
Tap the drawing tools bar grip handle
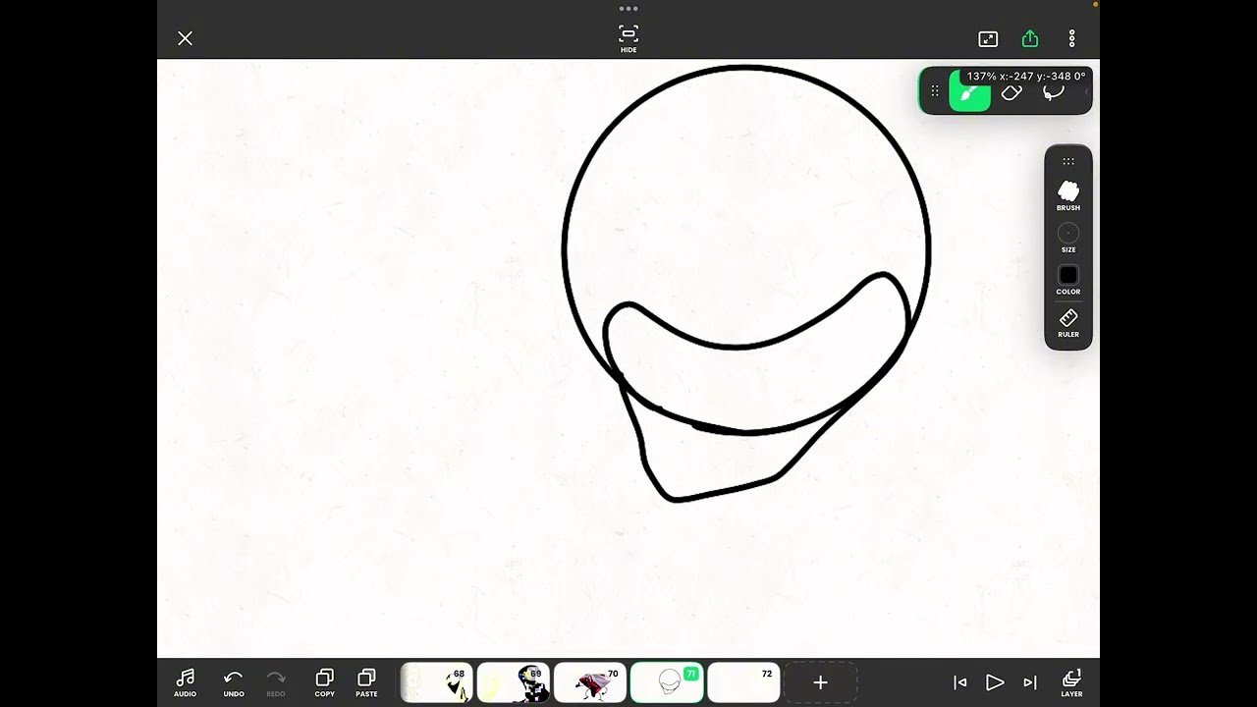click(935, 91)
